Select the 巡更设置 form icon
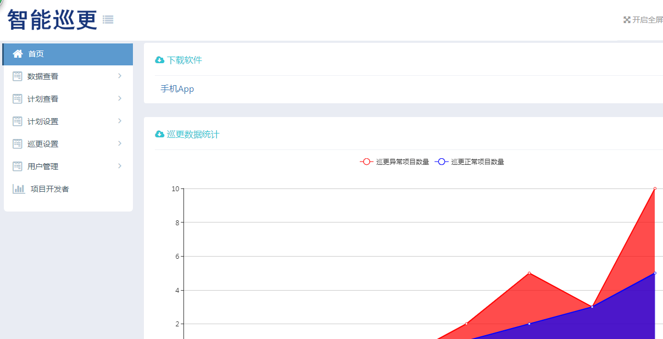The width and height of the screenshot is (663, 339). [x=17, y=143]
